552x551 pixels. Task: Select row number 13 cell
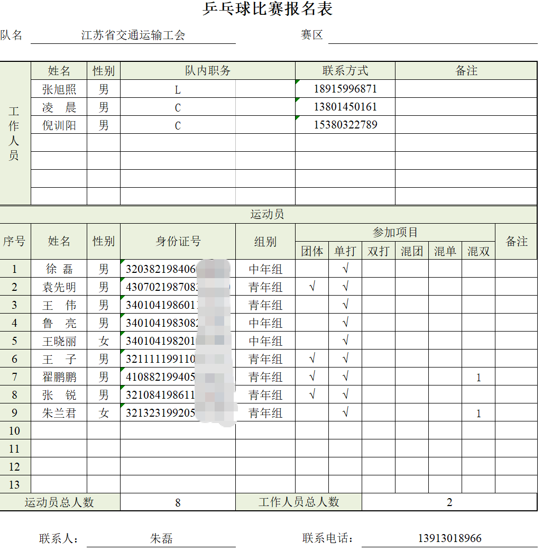tap(14, 484)
